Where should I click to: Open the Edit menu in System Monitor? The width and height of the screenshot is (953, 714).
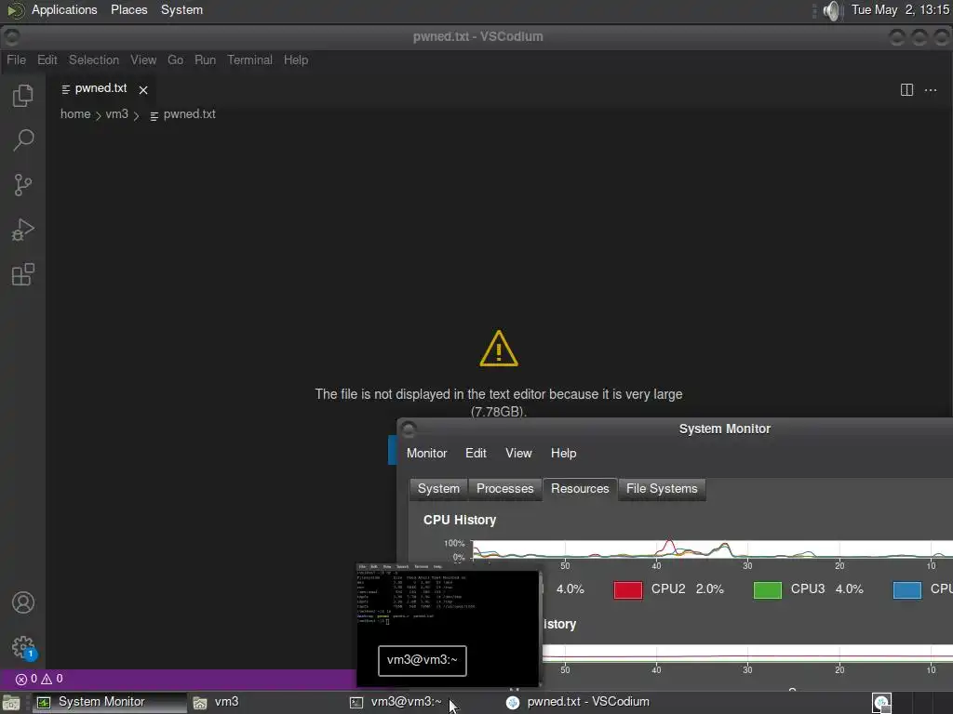tap(476, 454)
